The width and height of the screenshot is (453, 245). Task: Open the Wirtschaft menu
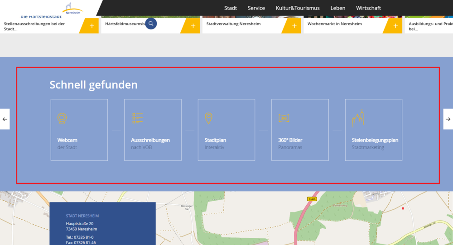click(368, 8)
